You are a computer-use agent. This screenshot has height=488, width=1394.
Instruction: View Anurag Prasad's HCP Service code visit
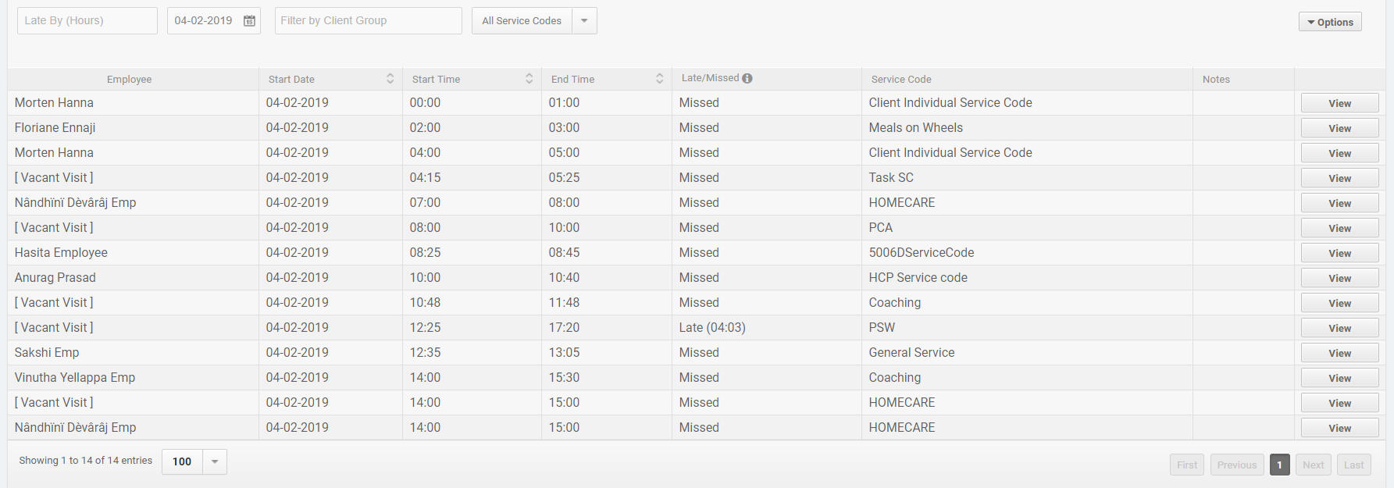click(1339, 279)
